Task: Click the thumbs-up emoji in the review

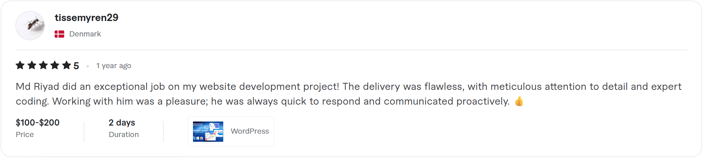Action: (x=519, y=101)
